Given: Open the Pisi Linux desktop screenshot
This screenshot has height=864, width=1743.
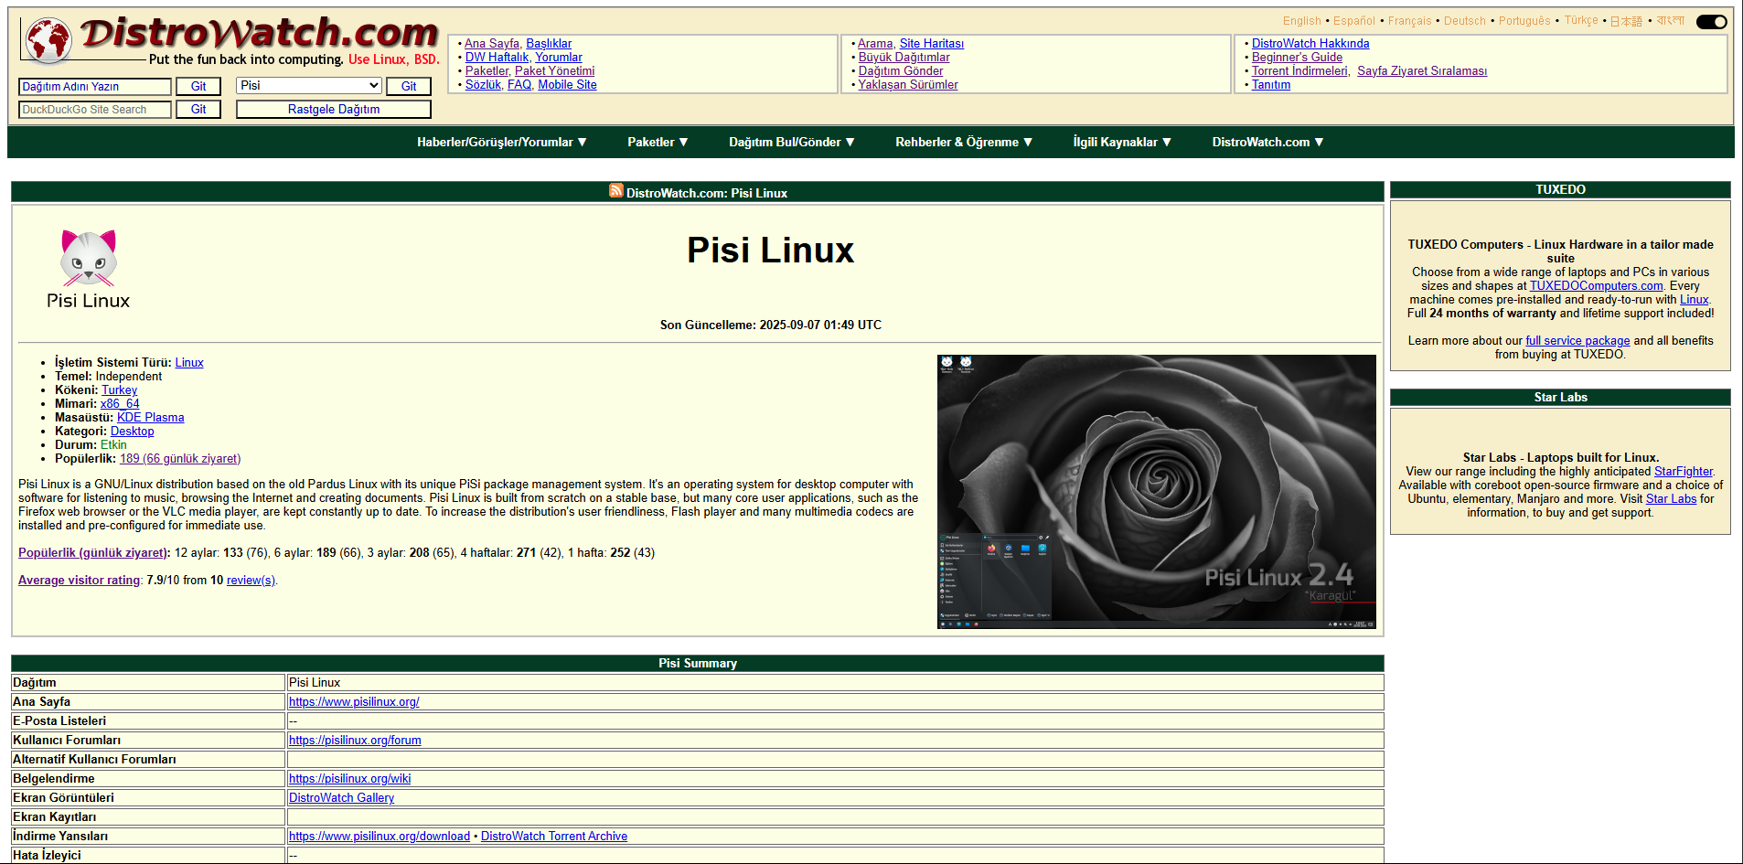Looking at the screenshot, I should click(1157, 492).
